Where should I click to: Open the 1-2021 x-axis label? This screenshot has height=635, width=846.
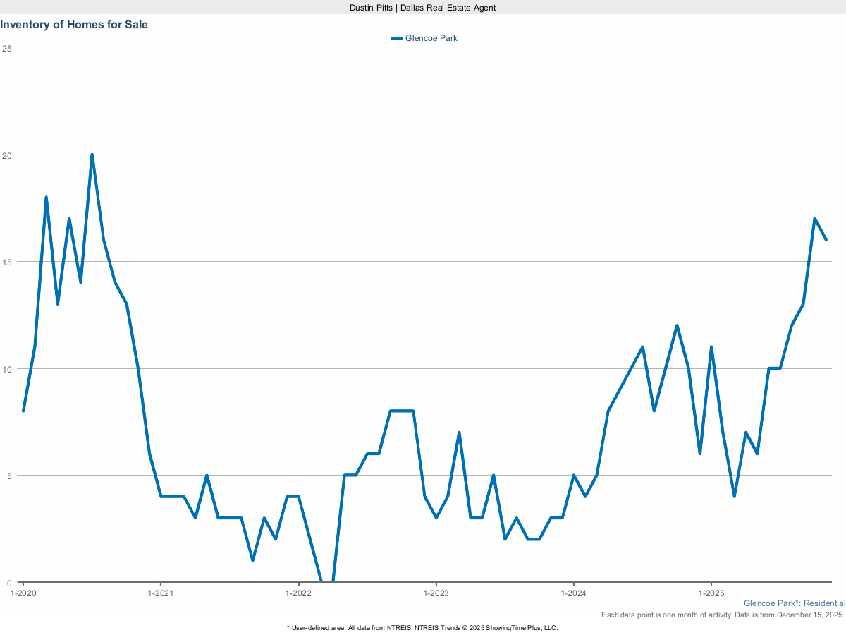(161, 593)
